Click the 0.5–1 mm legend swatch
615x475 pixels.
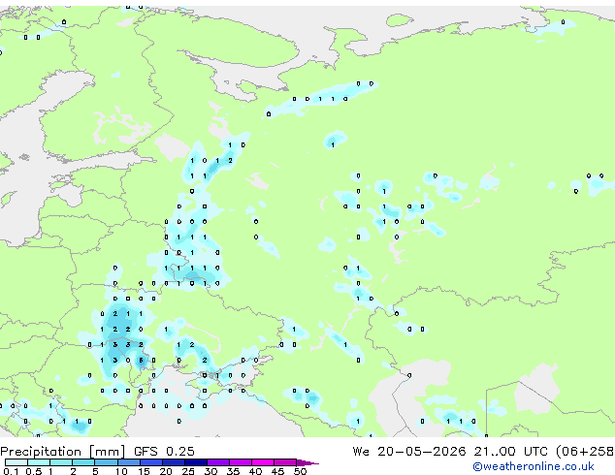click(x=39, y=462)
